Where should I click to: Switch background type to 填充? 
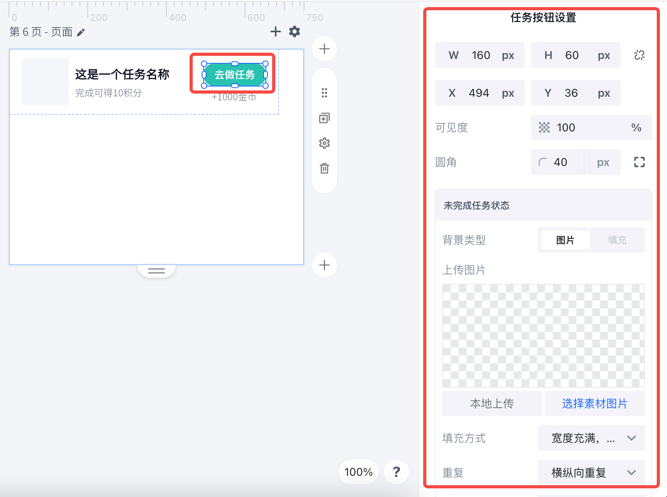[617, 240]
